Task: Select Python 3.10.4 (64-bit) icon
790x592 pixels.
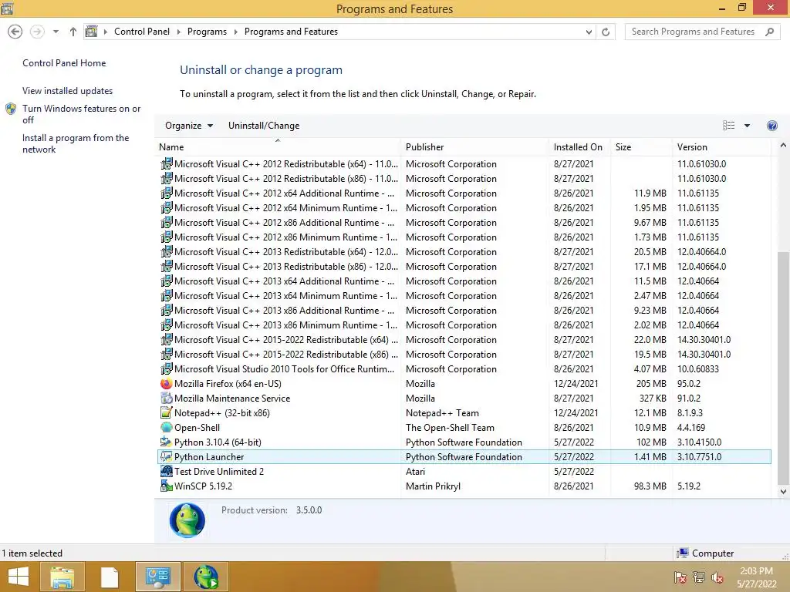Action: pos(167,442)
